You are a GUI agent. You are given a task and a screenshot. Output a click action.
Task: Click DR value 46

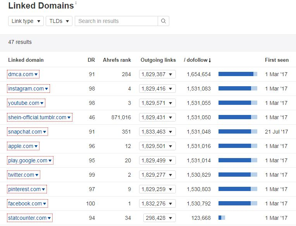(92, 117)
